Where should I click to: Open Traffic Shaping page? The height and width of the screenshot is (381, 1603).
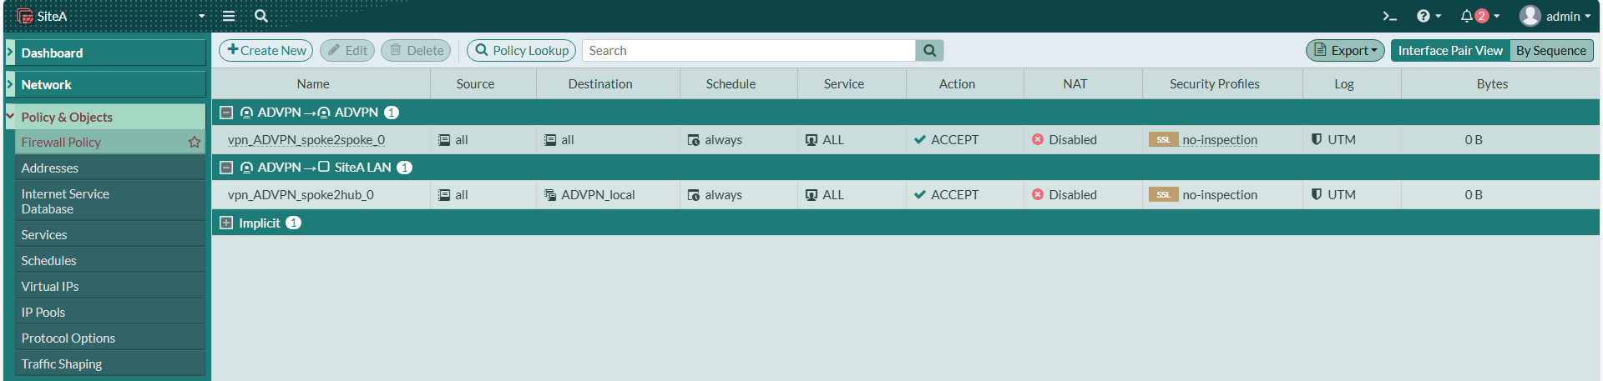point(110,363)
